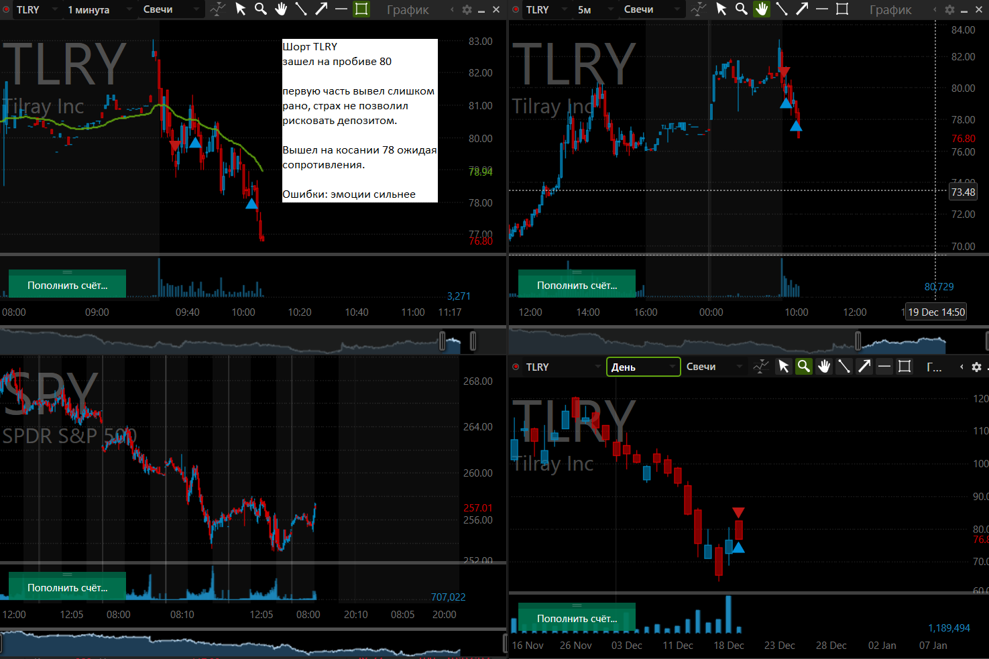This screenshot has width=989, height=659.
Task: Select the zoom magnifier tool in the 1-minute chart
Action: 261,9
